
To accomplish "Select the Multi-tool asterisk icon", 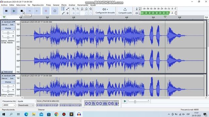I will [x=68, y=13].
